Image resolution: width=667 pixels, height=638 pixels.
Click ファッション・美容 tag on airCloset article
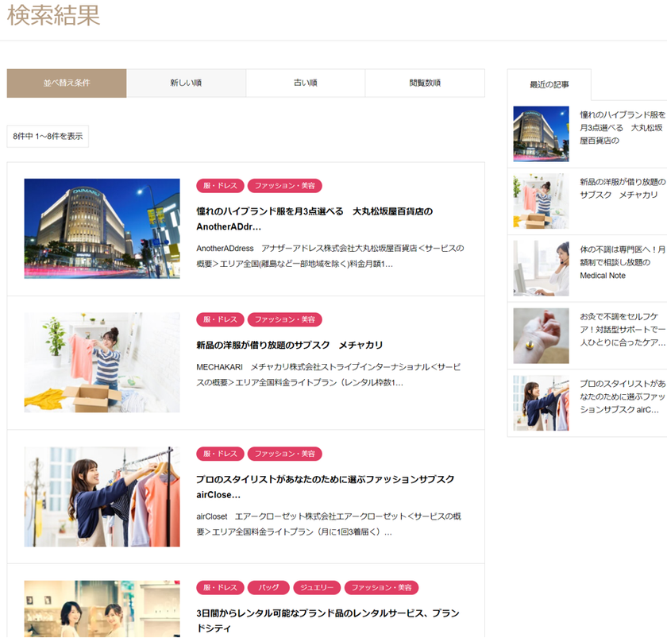(x=284, y=454)
